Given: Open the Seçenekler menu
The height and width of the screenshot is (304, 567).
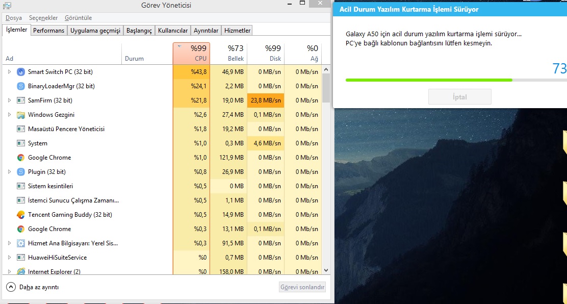Looking at the screenshot, I should pos(43,18).
